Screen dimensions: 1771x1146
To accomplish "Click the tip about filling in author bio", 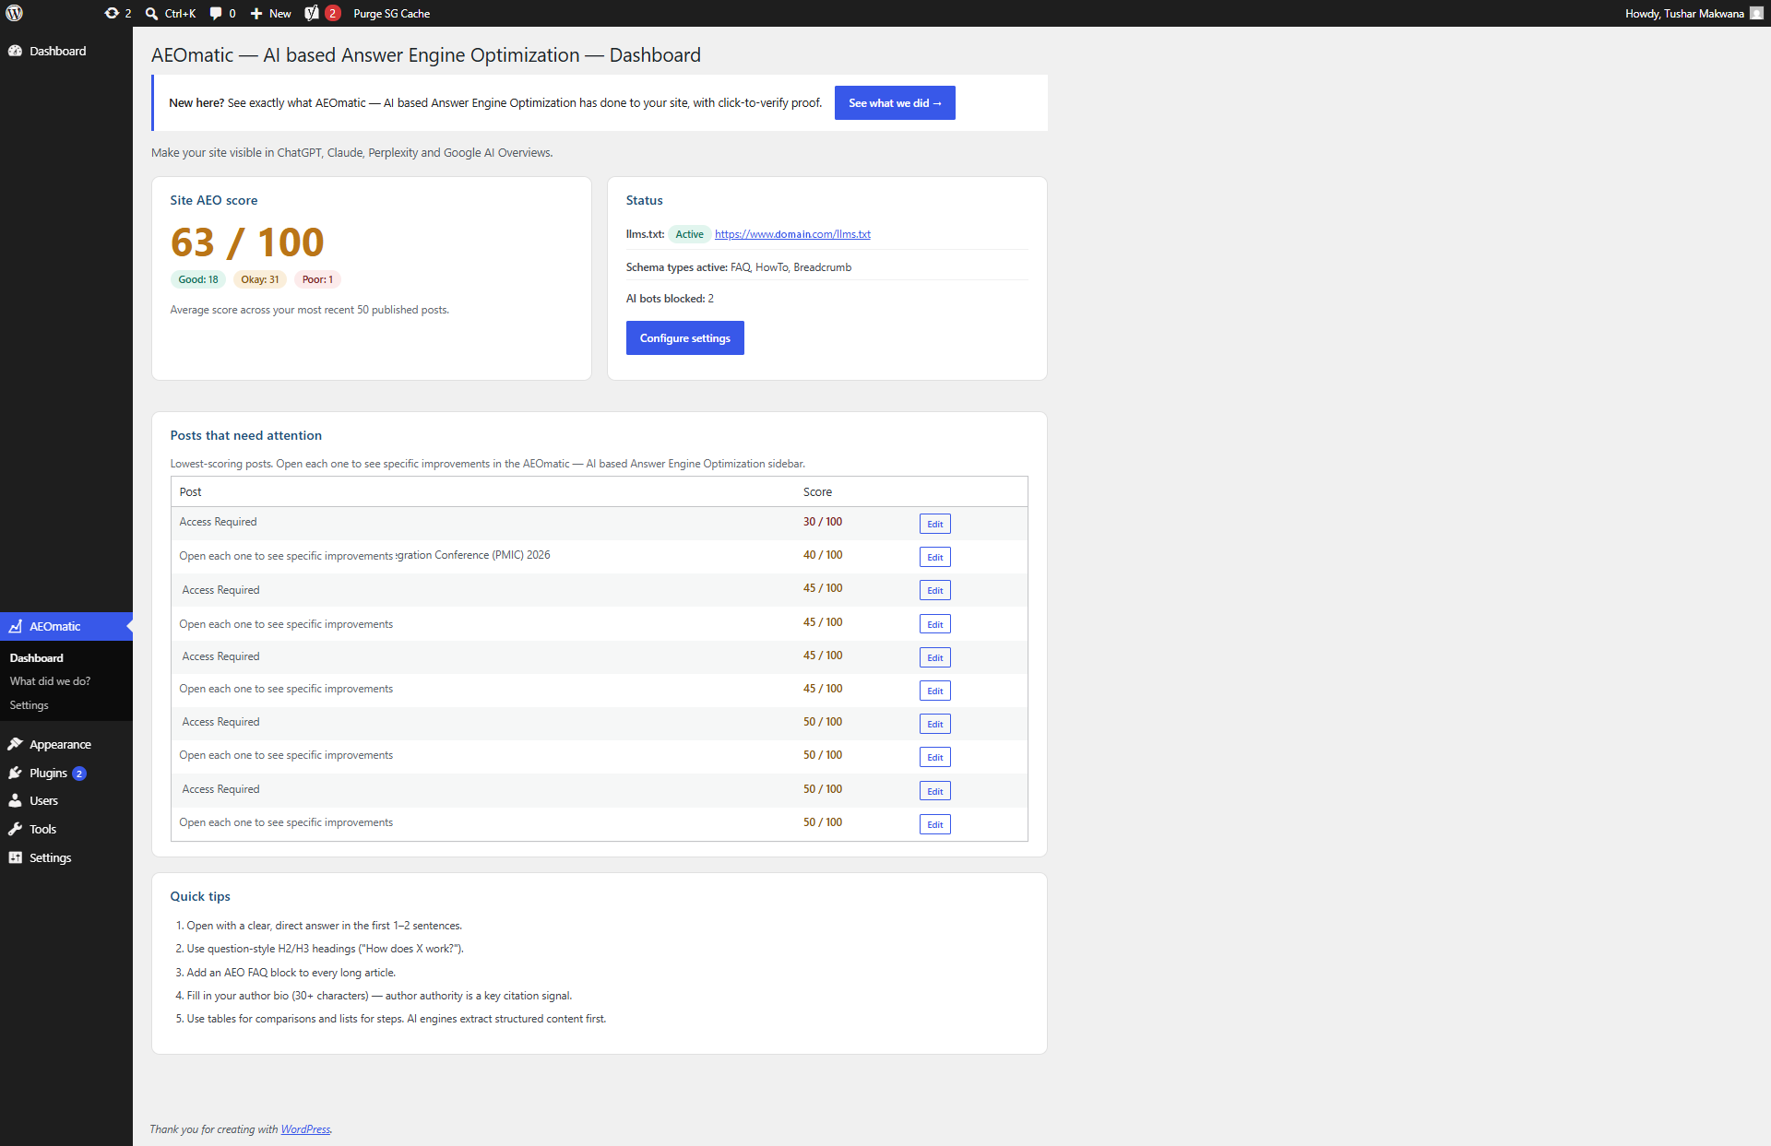I will click(380, 996).
